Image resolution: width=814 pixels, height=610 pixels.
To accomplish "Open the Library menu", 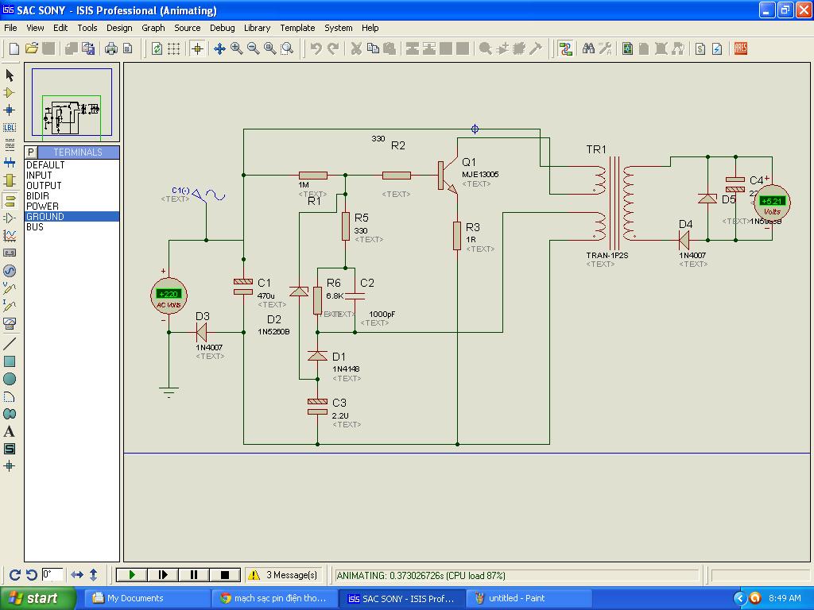I will [x=257, y=28].
